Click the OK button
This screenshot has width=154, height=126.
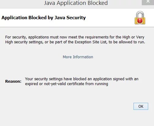[x=141, y=106]
